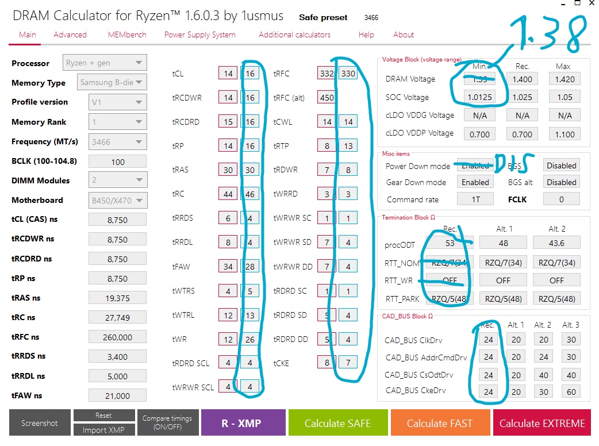599x446 pixels.
Task: Click procODT Alt. 2 value 43.6
Action: (x=556, y=243)
